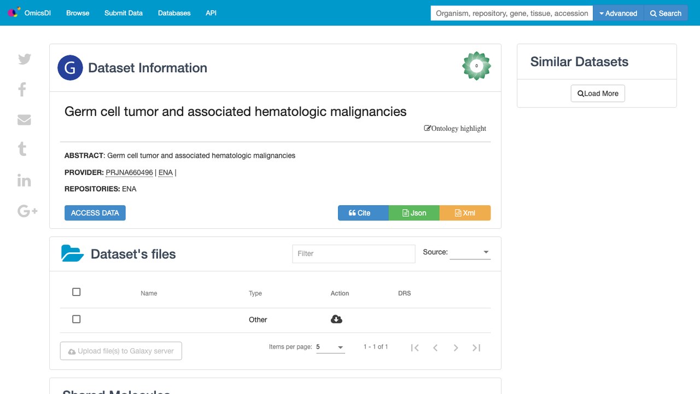Click Upload file(s) to Galaxy server

click(121, 351)
